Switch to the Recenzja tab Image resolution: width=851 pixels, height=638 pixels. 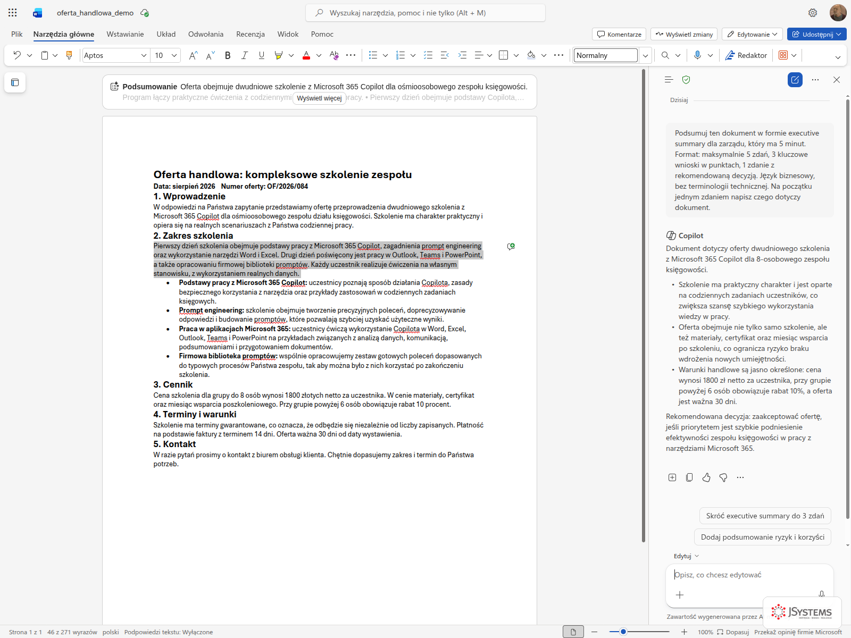click(x=251, y=34)
